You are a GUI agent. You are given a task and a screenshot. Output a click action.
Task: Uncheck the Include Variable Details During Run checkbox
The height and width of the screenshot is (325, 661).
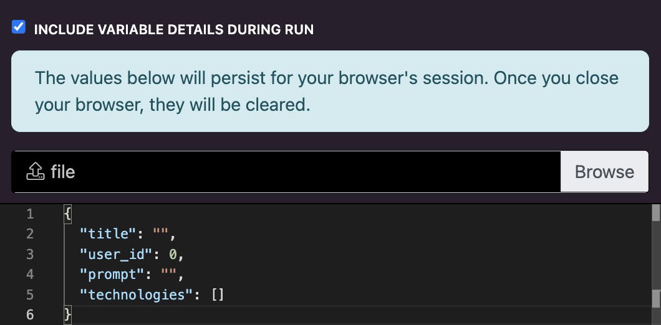(19, 27)
